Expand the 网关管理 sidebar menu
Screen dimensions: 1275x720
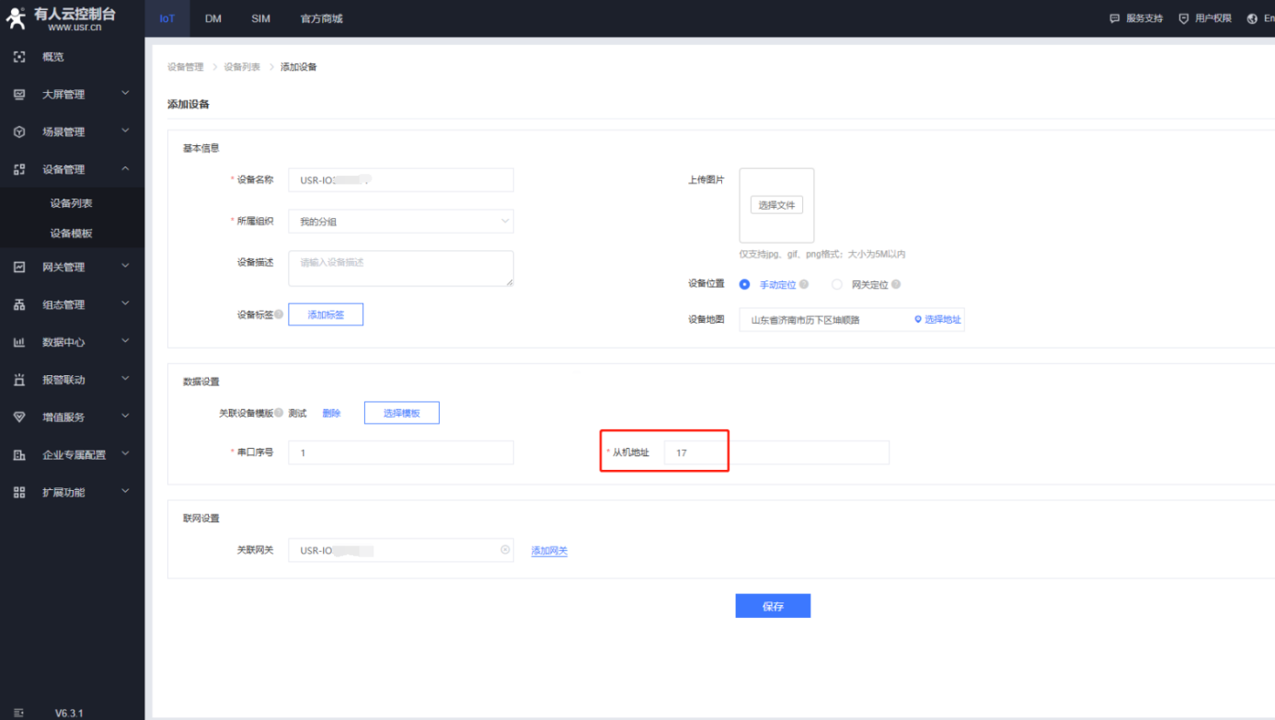pos(125,267)
